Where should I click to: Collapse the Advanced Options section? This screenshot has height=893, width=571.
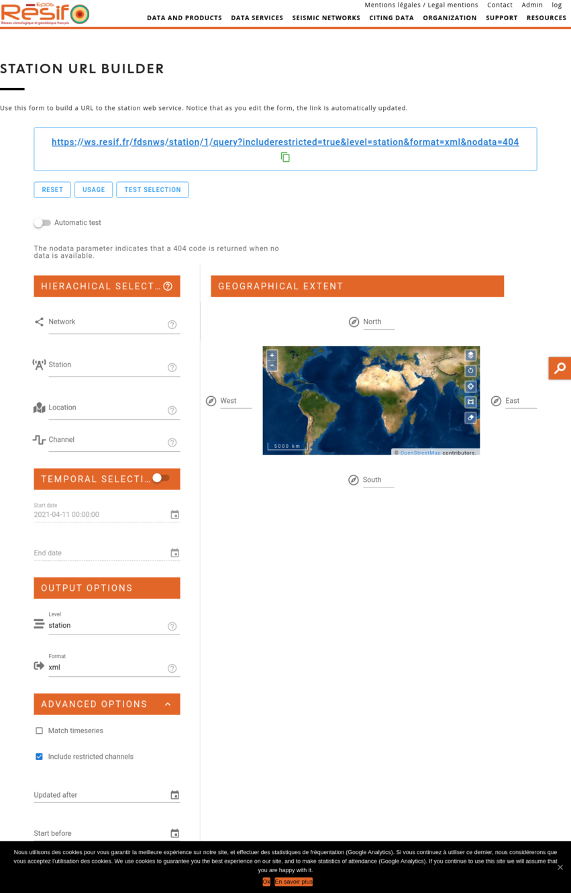tap(168, 704)
